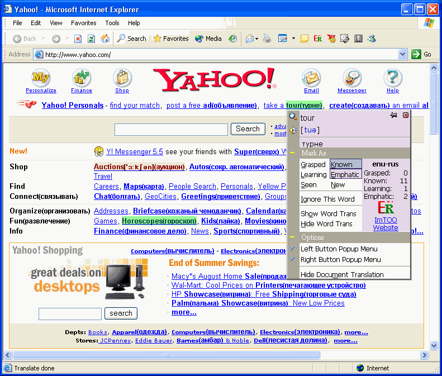This screenshot has height=376, width=442.
Task: Select Hide Document Translation
Action: (x=342, y=274)
